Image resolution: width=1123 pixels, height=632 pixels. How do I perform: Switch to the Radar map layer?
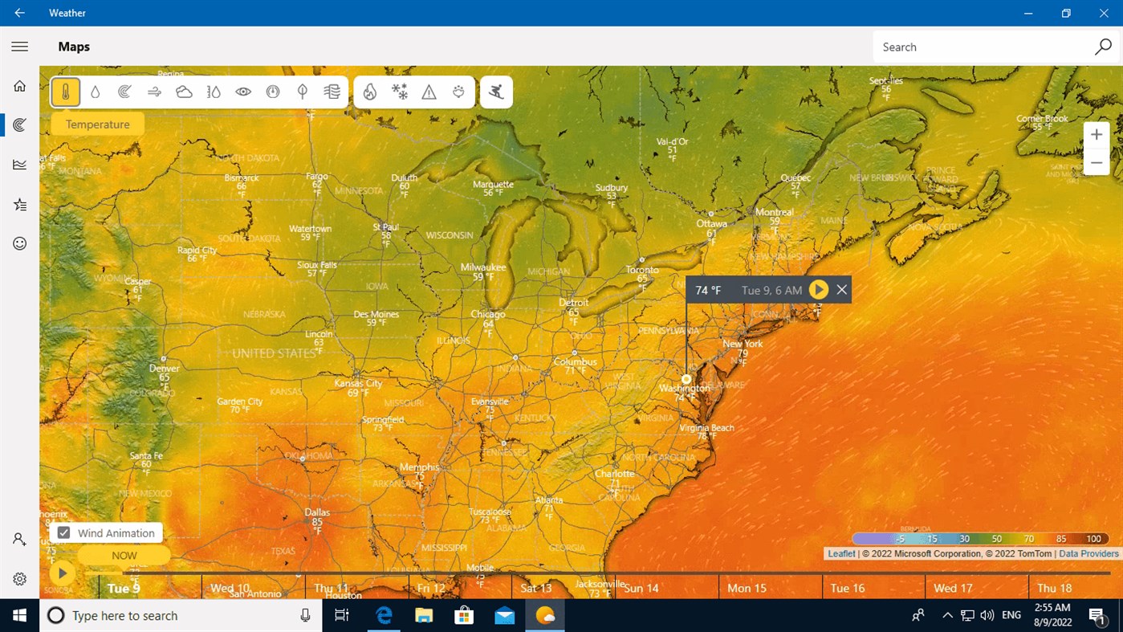click(124, 92)
